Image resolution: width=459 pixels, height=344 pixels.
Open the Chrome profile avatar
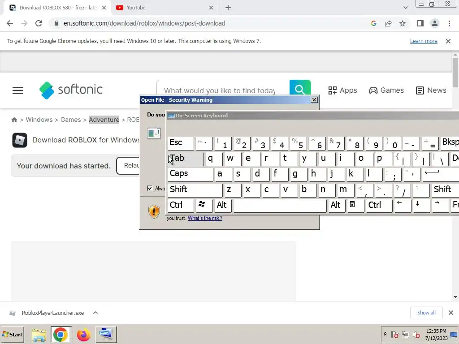point(435,23)
